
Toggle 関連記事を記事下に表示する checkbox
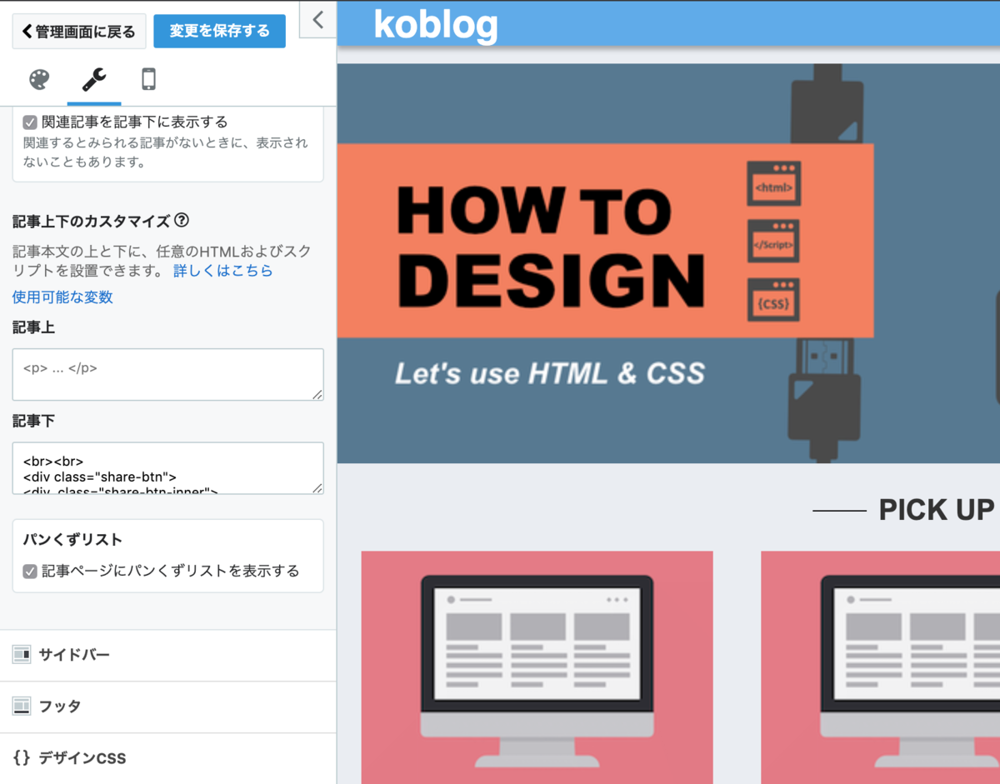click(x=30, y=122)
